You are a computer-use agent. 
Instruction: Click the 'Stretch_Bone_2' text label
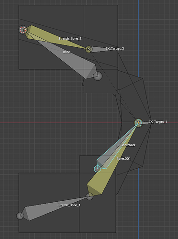pos(70,39)
